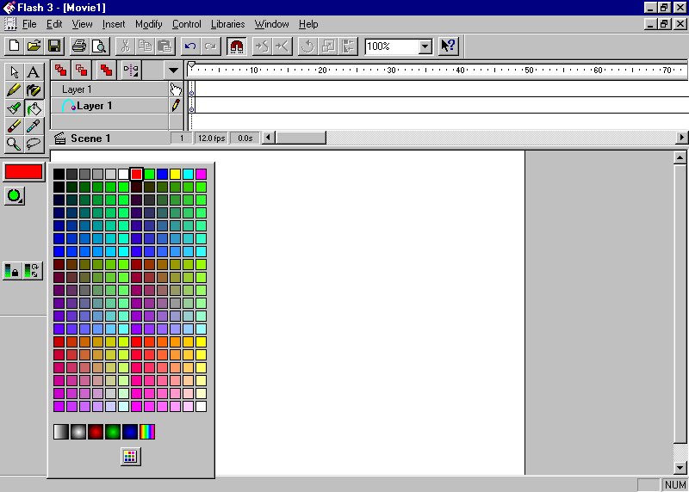The width and height of the screenshot is (689, 492).
Task: Open the View menu
Action: click(82, 24)
